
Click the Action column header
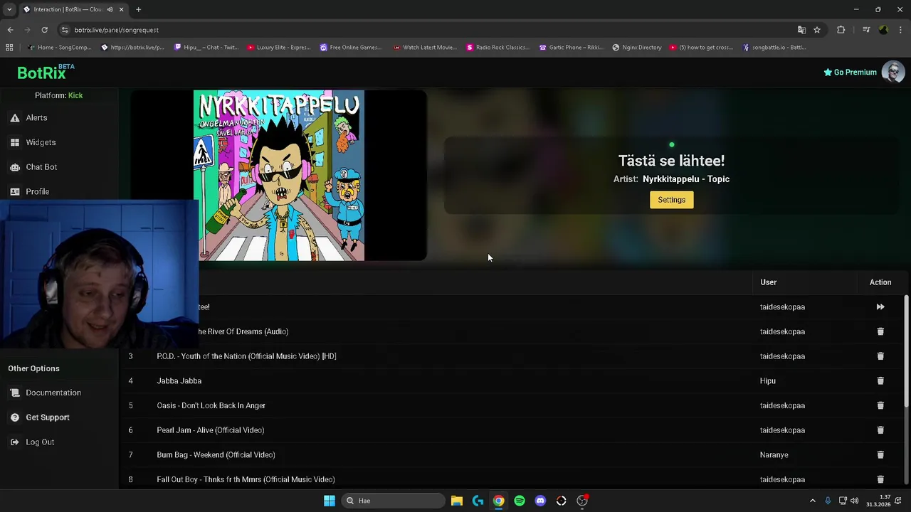click(880, 282)
